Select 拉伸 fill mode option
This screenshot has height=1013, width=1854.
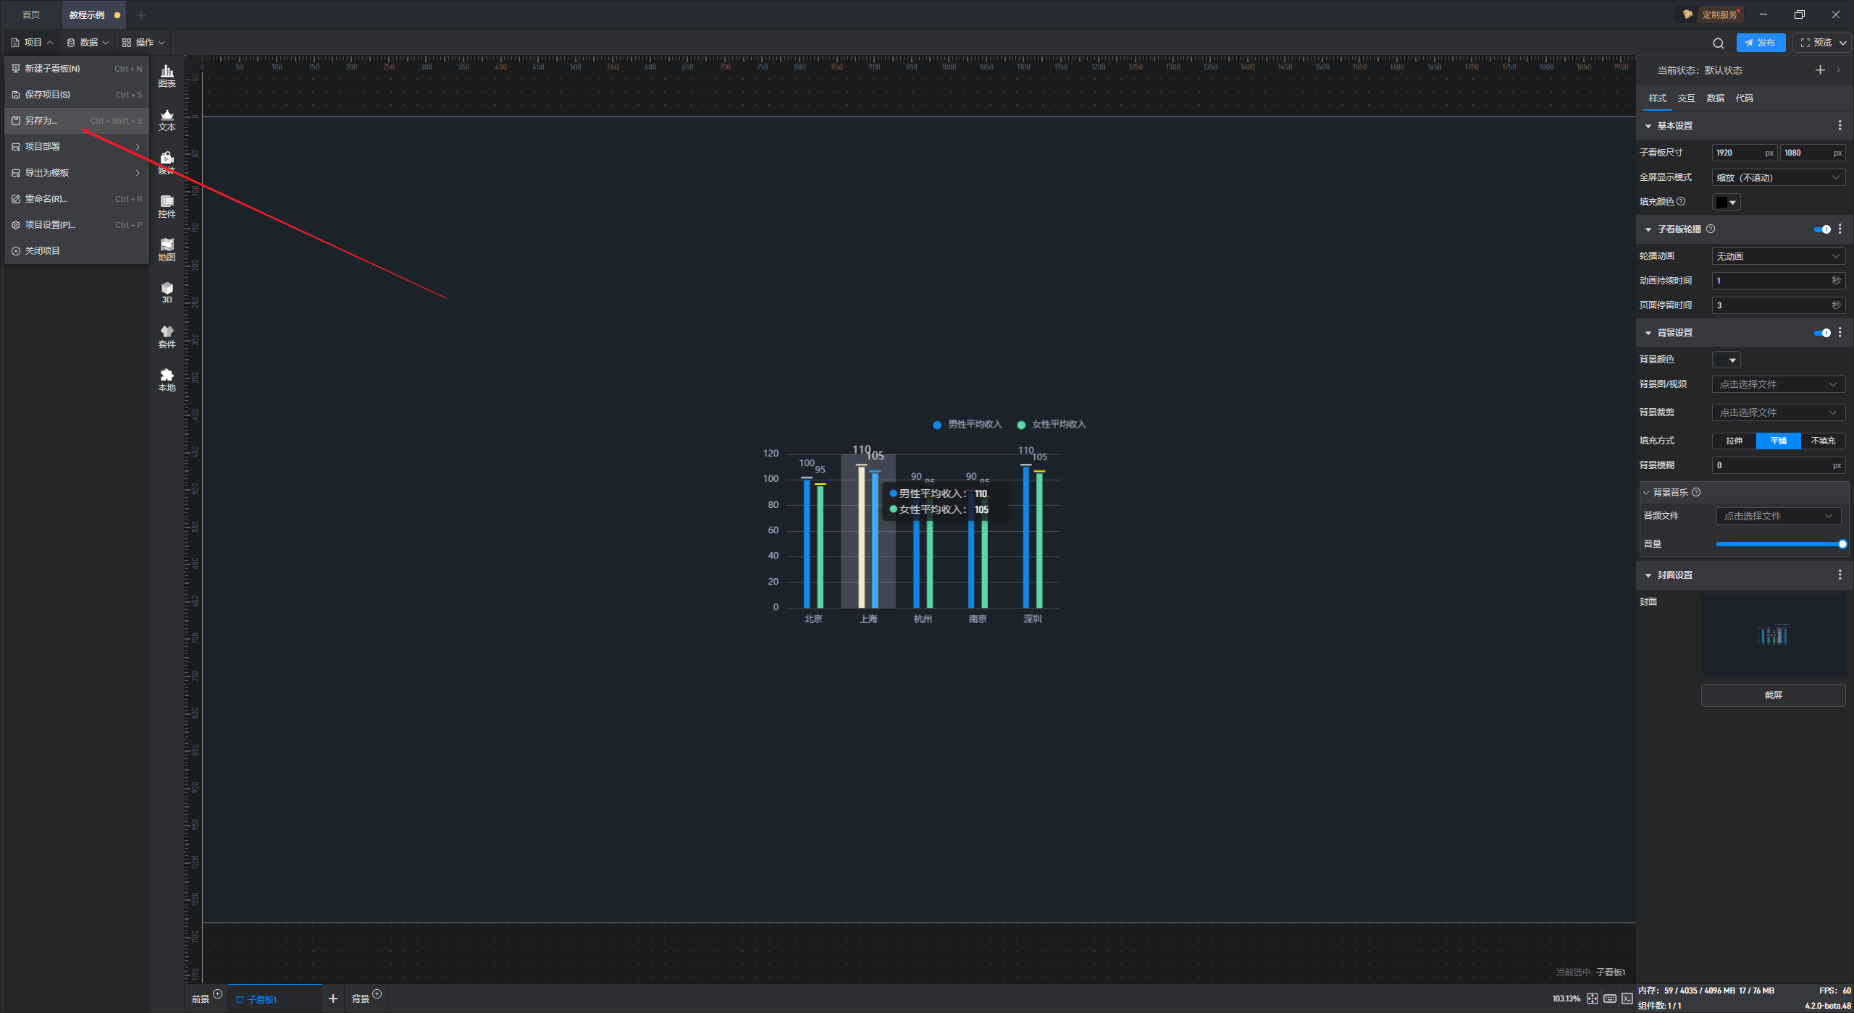point(1734,441)
